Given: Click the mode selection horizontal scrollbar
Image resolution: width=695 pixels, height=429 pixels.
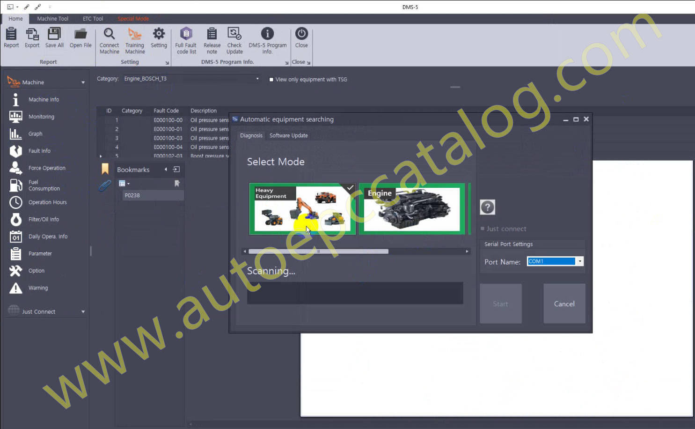Looking at the screenshot, I should click(x=318, y=251).
